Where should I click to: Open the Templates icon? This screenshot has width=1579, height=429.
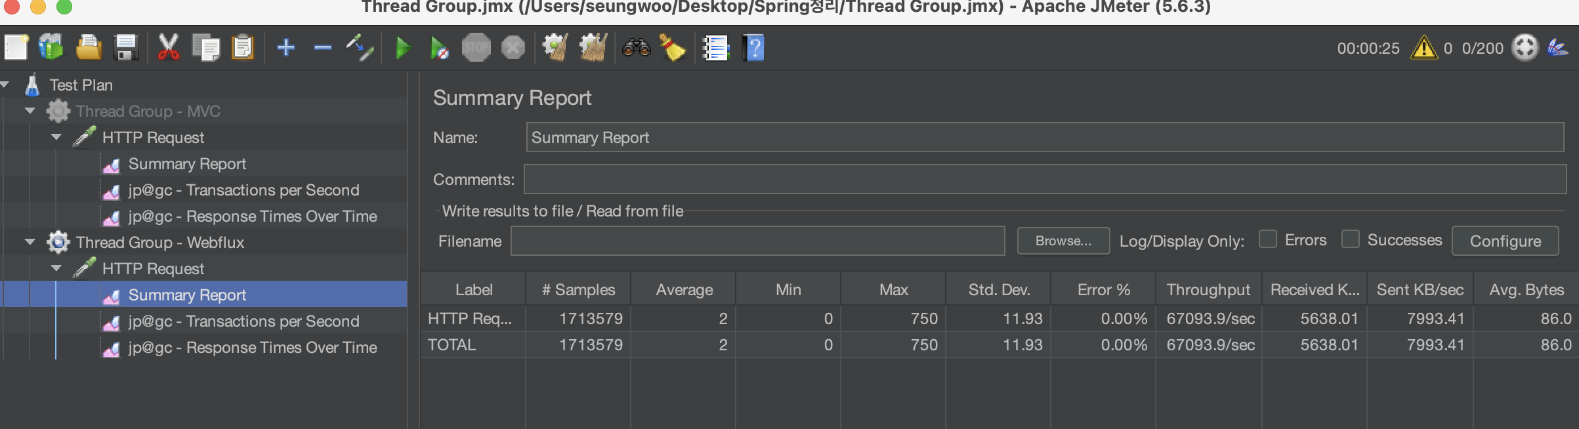point(51,48)
